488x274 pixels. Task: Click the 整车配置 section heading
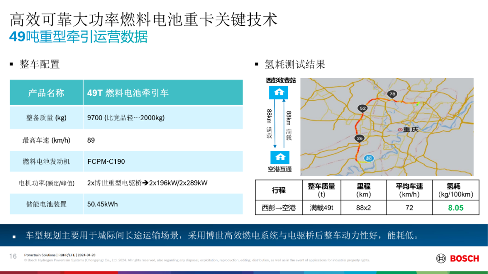(x=39, y=65)
